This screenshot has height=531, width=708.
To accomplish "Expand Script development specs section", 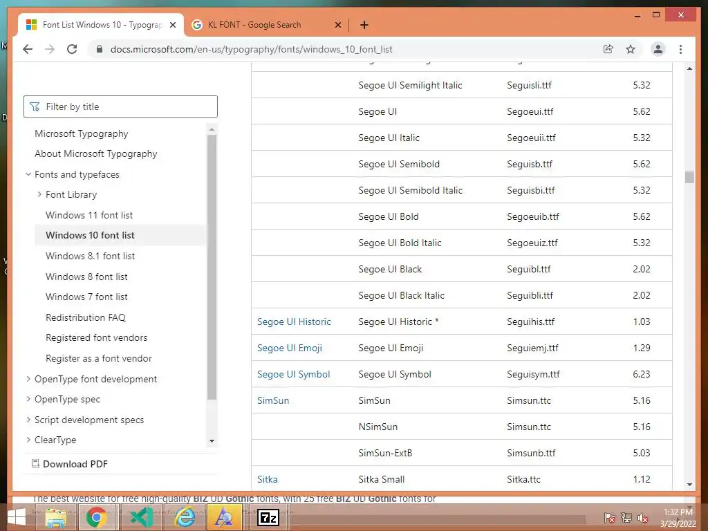I will [28, 420].
